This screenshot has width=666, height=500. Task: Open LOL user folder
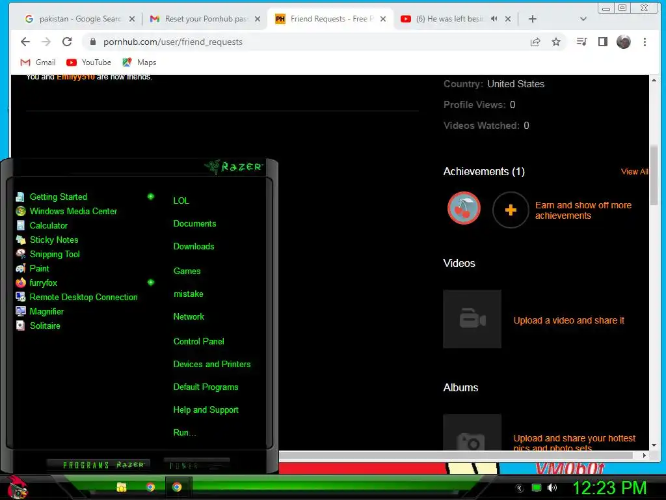coord(181,201)
